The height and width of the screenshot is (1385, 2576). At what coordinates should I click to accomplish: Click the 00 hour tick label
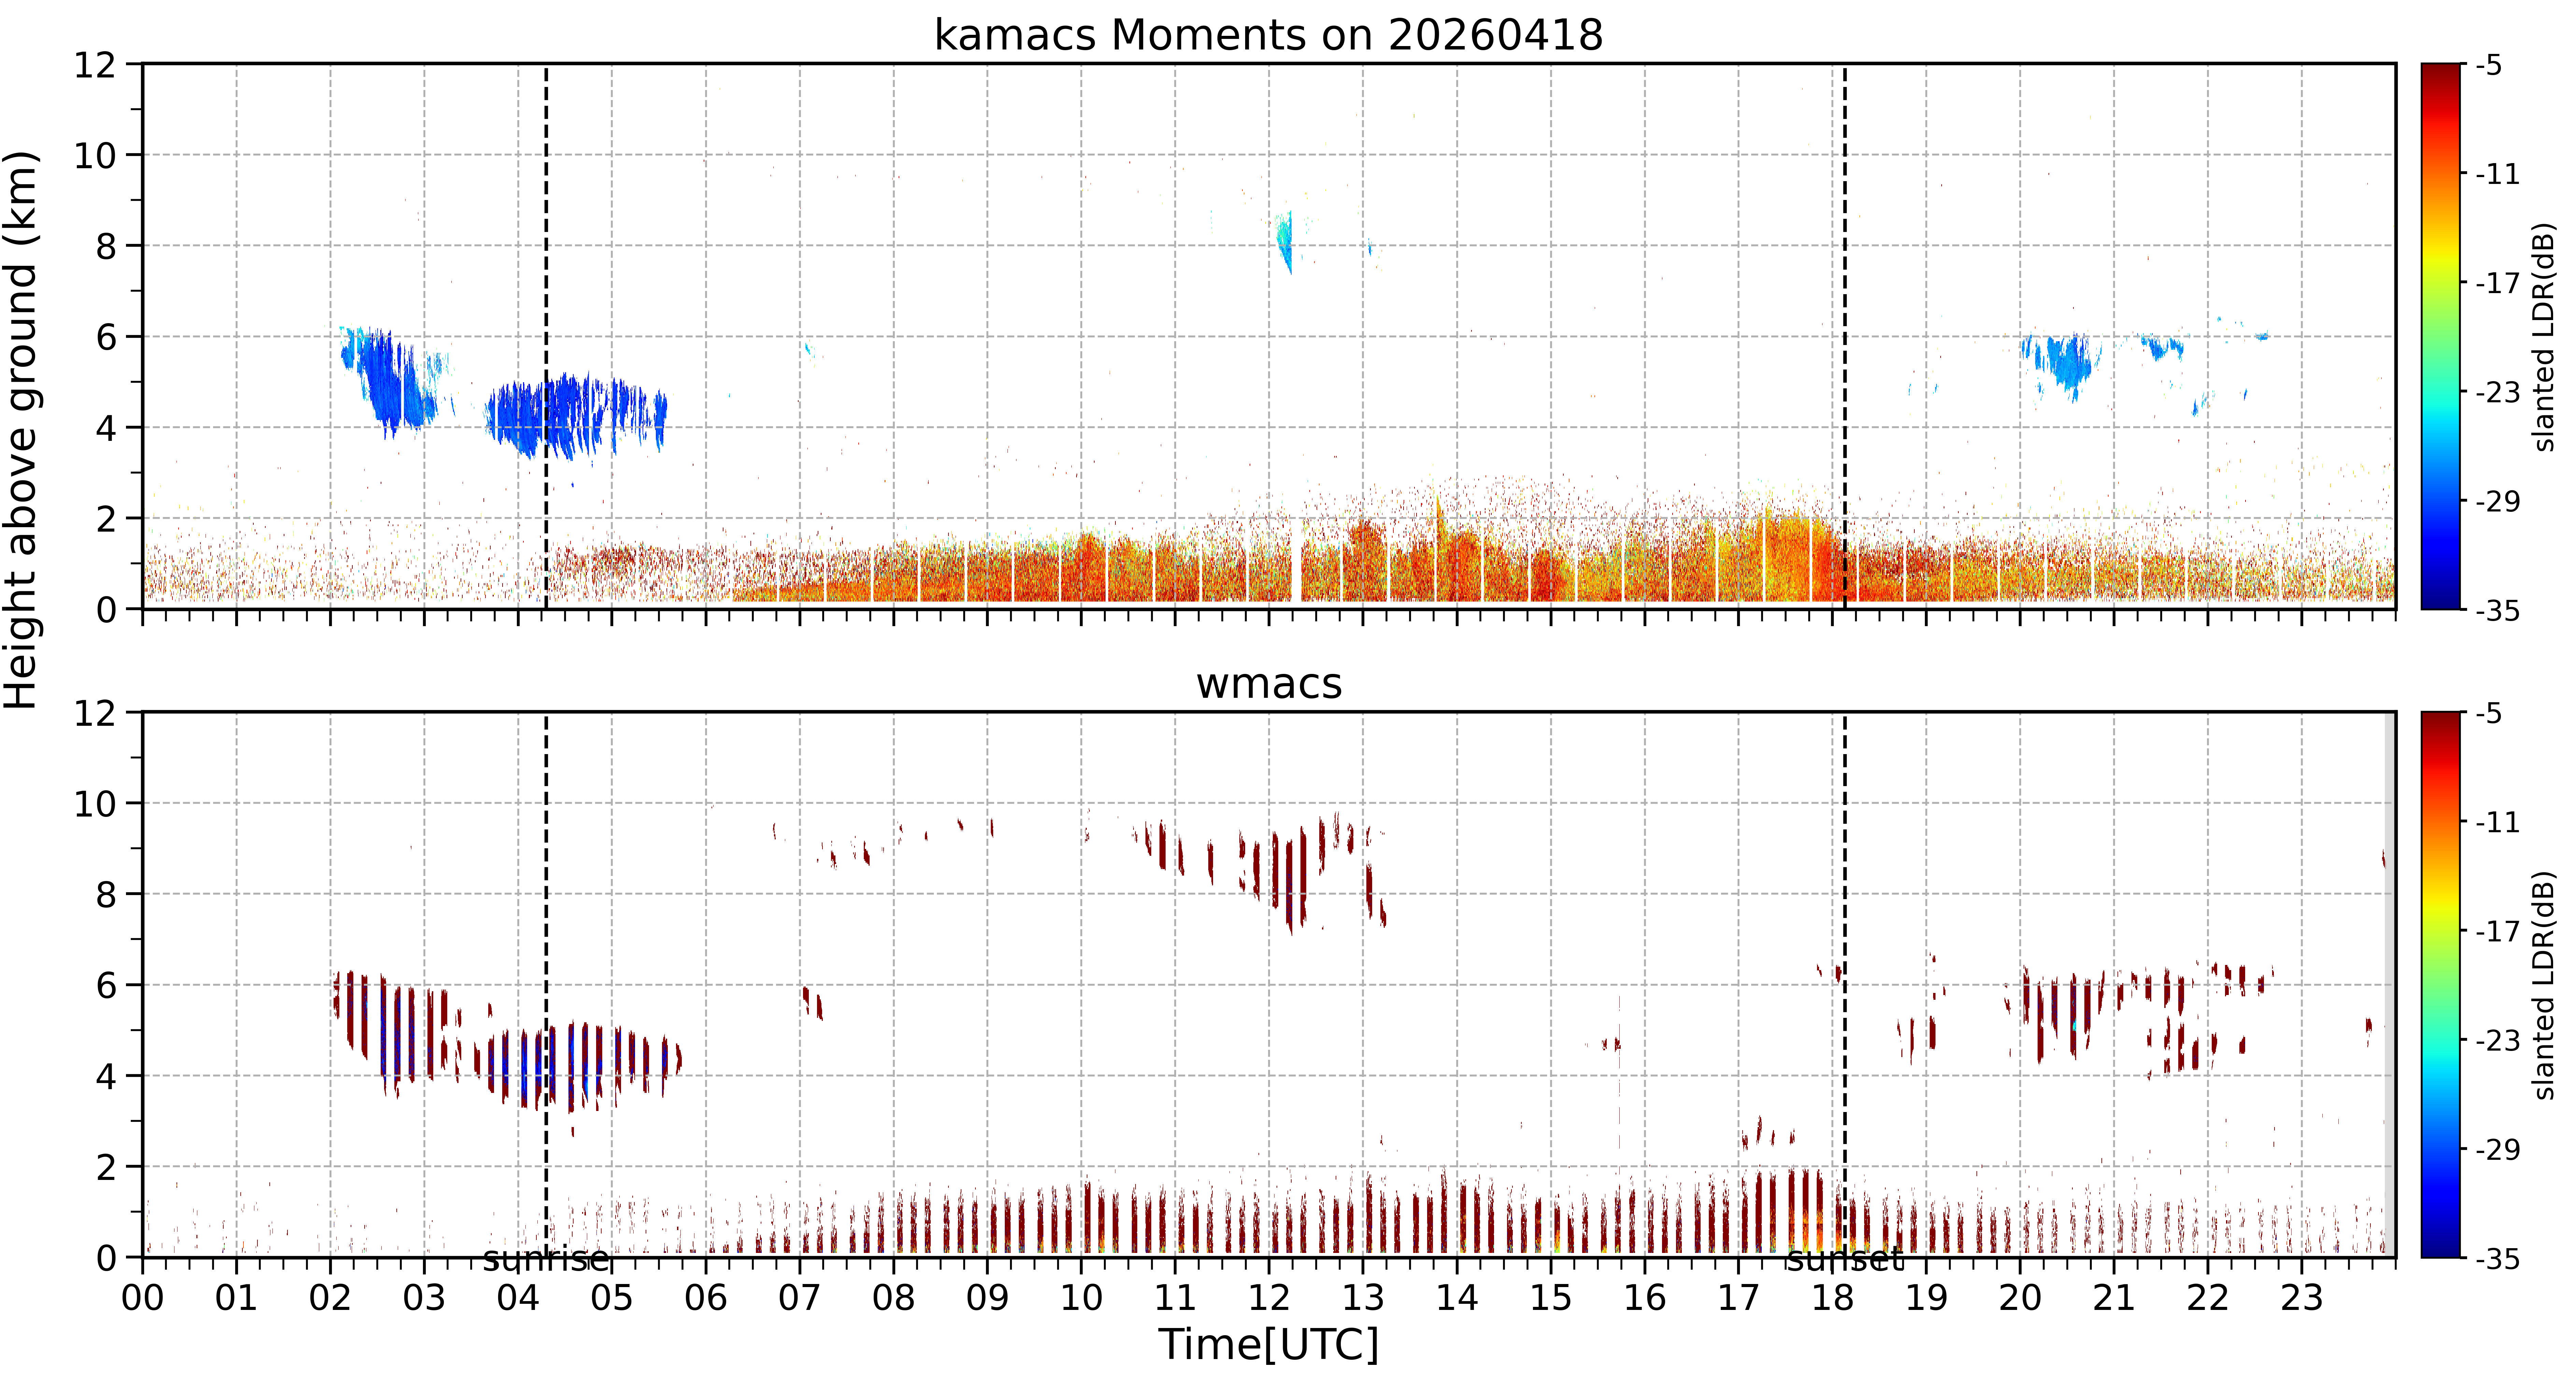143,1298
